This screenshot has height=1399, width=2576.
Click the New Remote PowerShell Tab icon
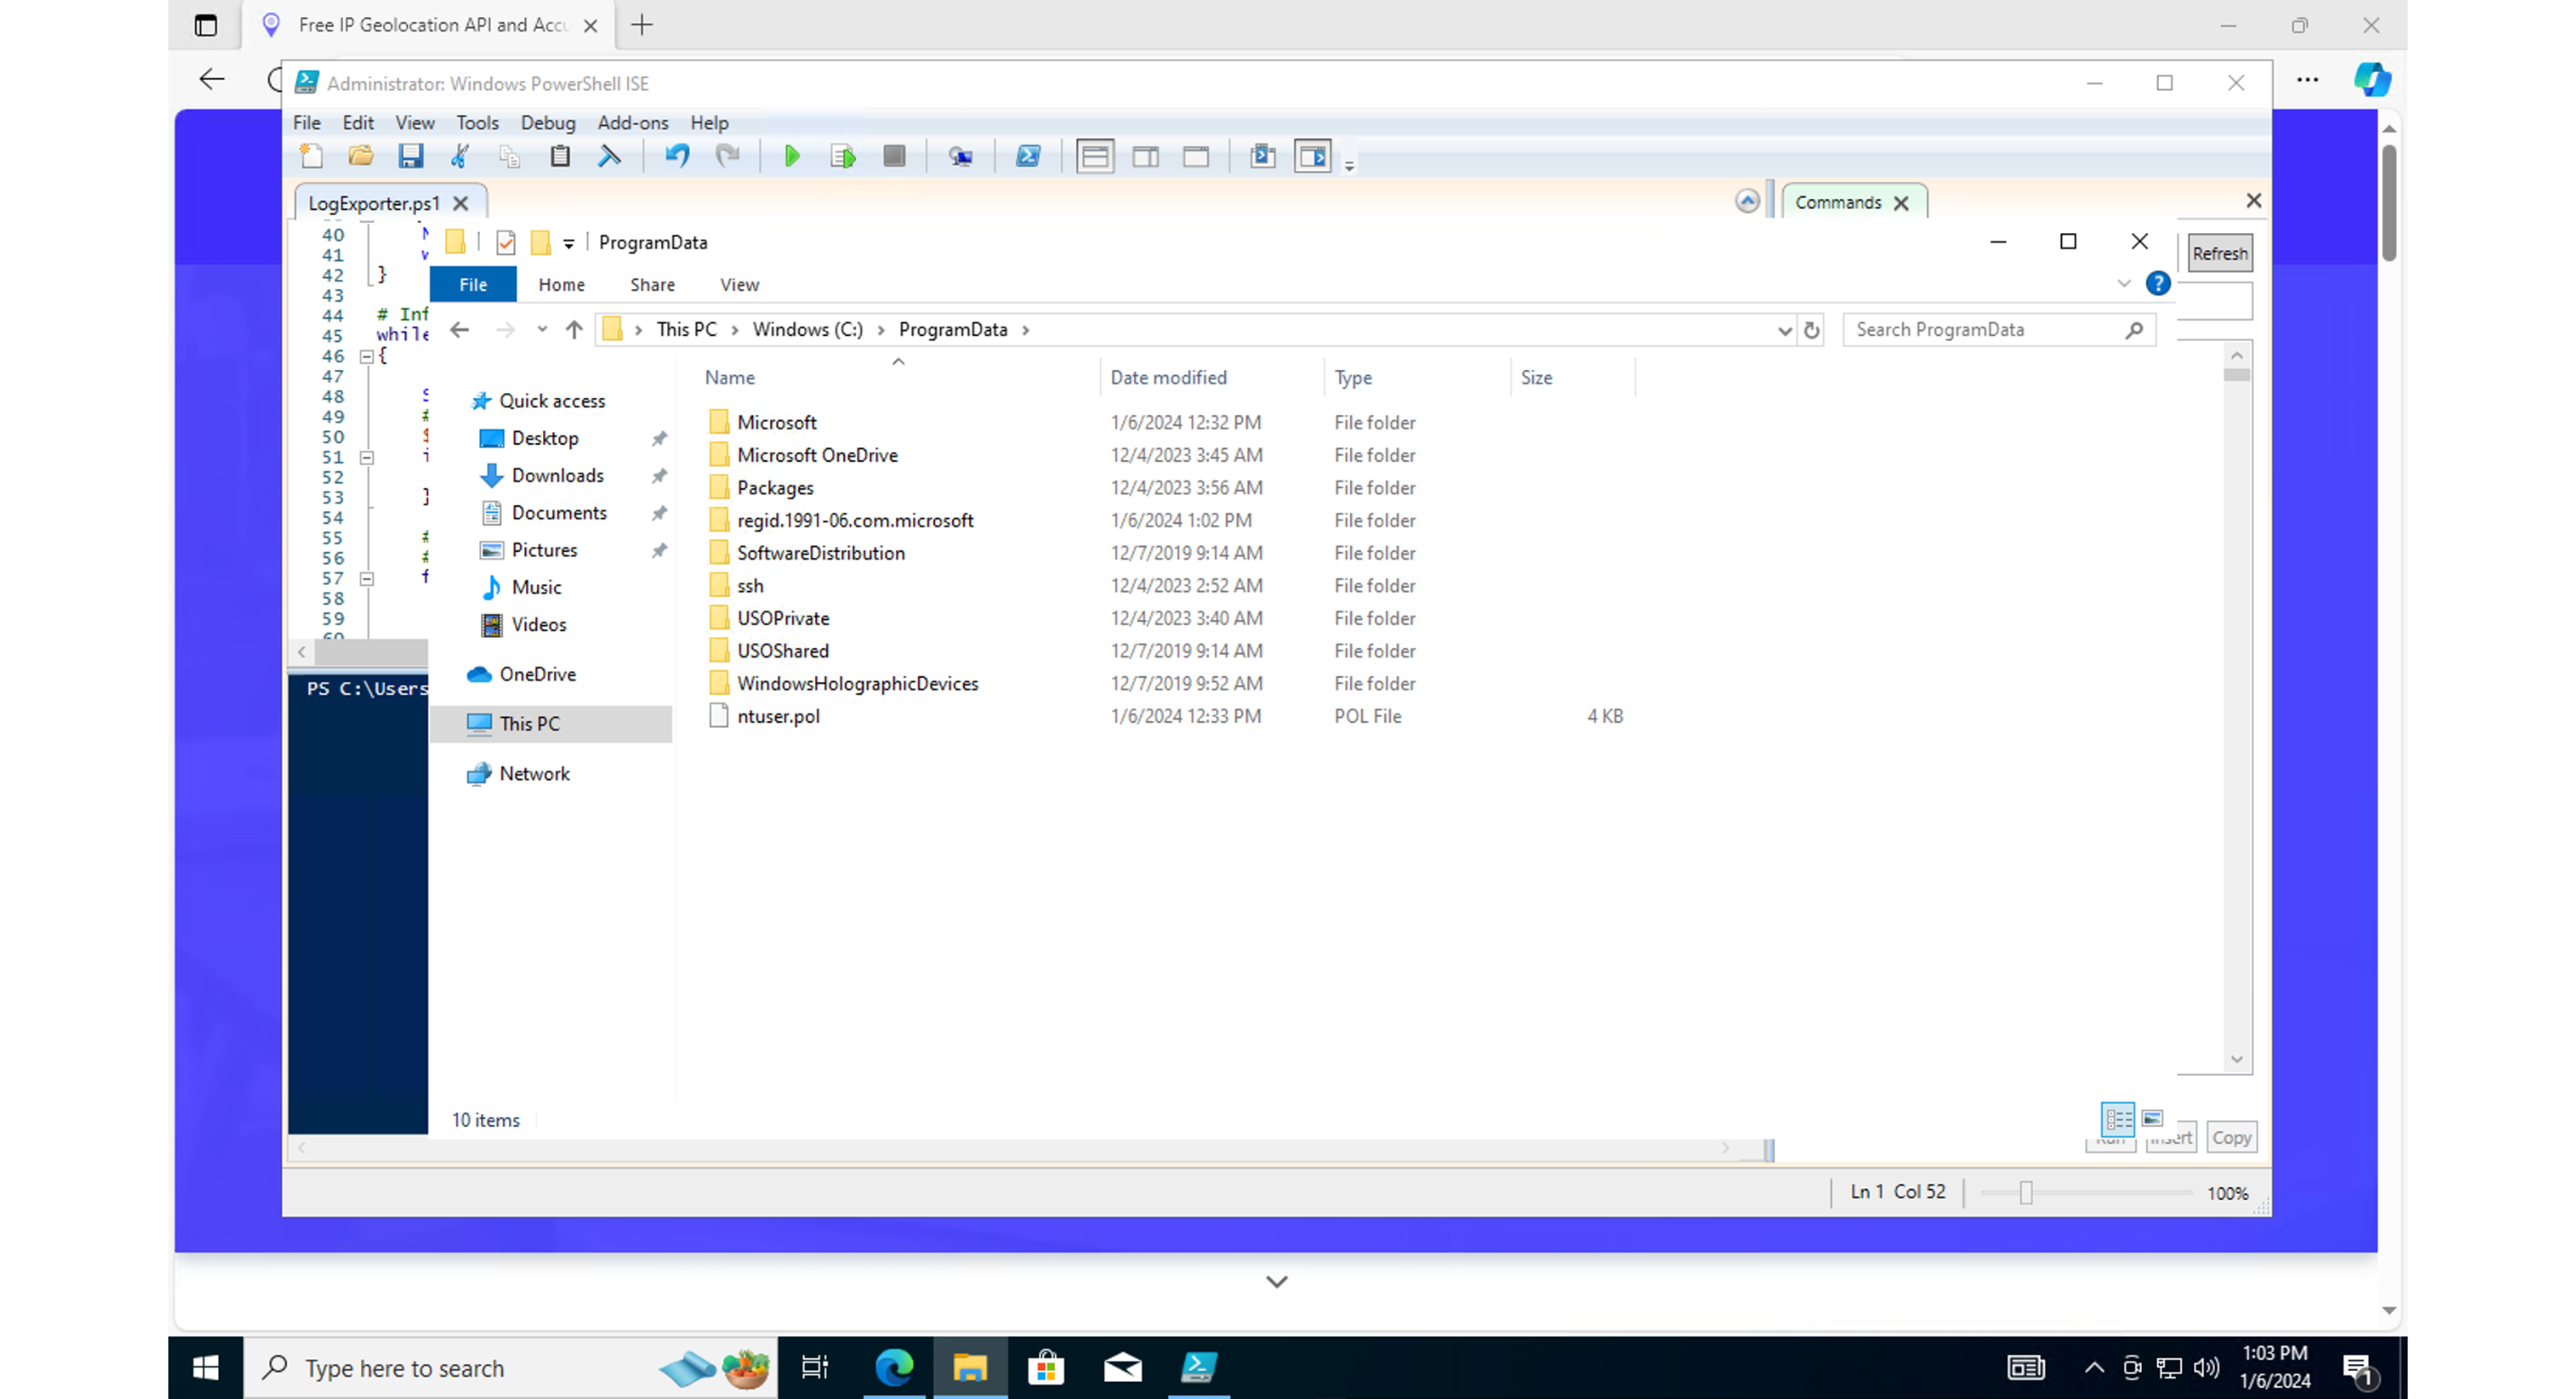(960, 156)
